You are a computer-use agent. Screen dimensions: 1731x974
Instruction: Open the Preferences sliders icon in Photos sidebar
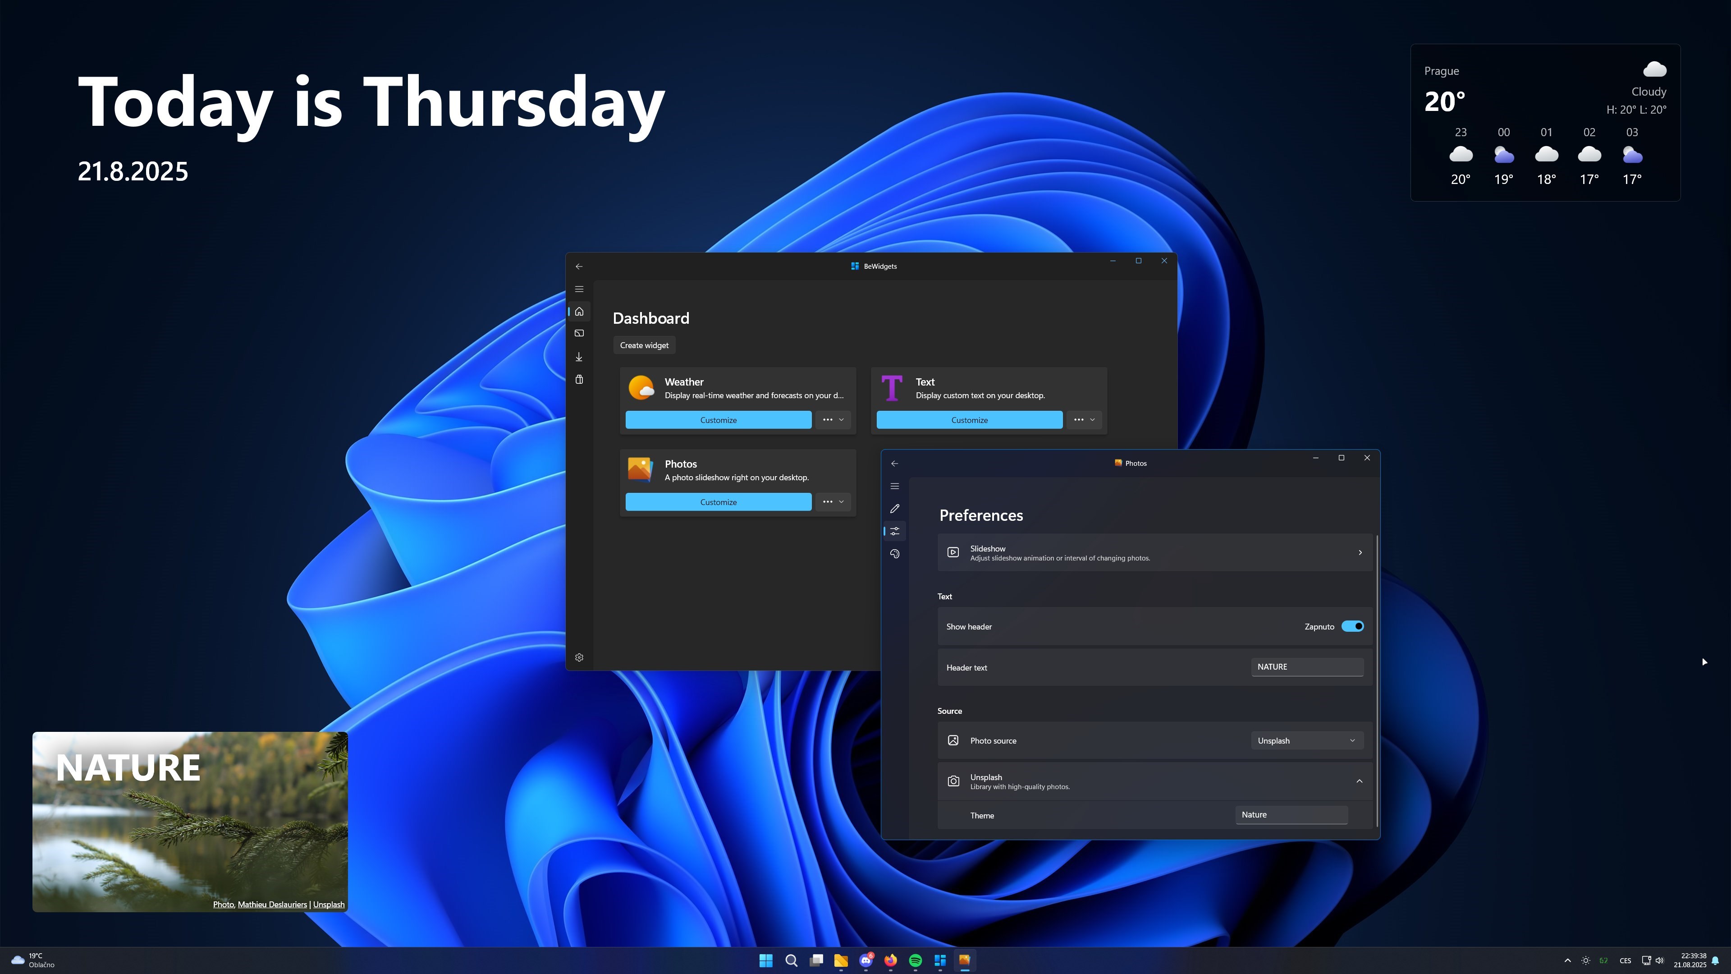click(x=894, y=531)
